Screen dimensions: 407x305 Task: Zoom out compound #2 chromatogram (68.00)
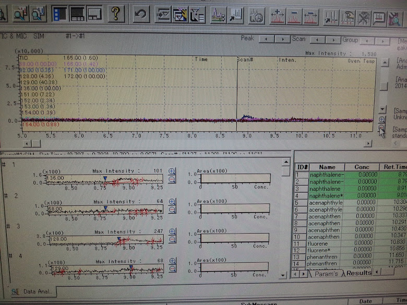click(x=172, y=210)
